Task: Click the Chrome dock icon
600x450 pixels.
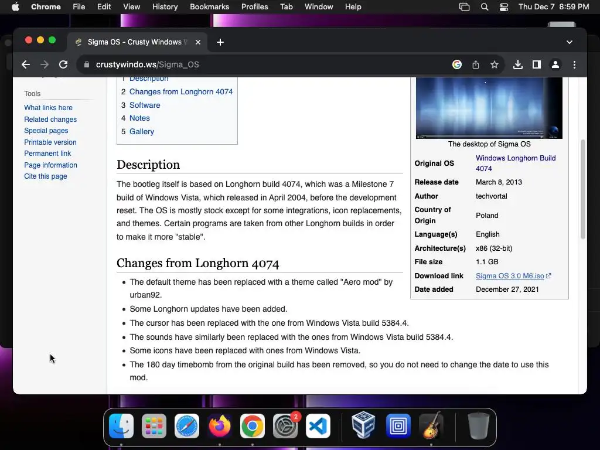Action: (x=252, y=426)
